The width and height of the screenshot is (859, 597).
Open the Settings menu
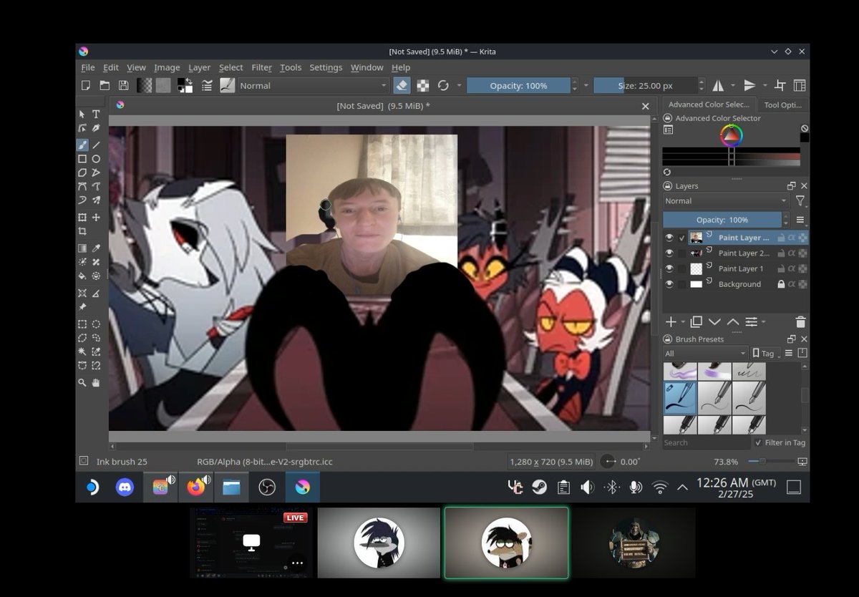coord(326,67)
